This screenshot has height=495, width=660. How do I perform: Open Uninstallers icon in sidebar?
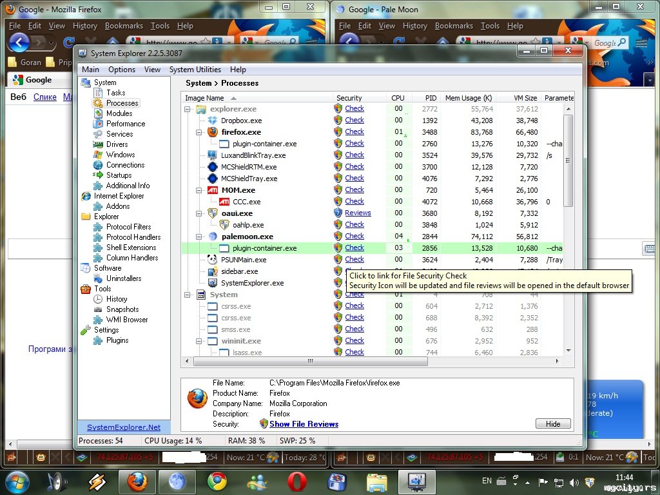coord(98,278)
